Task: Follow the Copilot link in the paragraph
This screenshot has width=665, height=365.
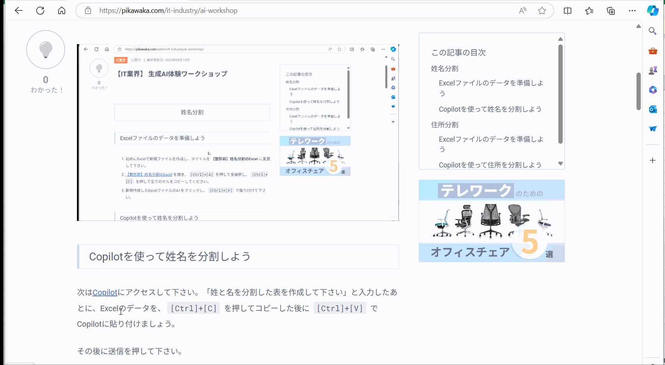Action: coord(105,292)
